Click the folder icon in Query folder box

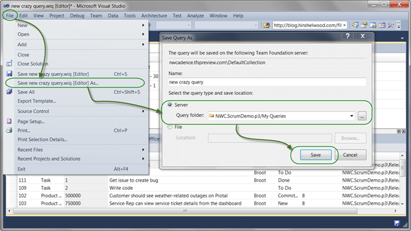click(x=211, y=116)
